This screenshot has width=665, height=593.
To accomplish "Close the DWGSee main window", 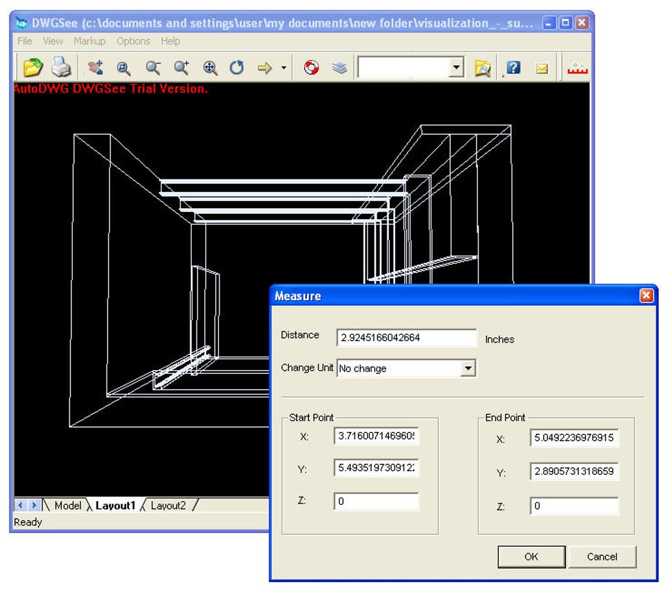I will pos(582,23).
